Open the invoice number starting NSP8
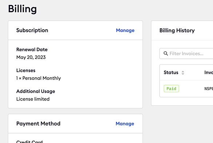 pos(209,89)
